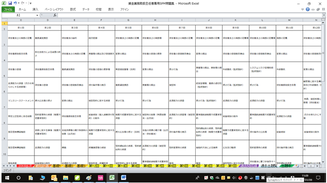Select the 基礎1 sheet tab

56,166
